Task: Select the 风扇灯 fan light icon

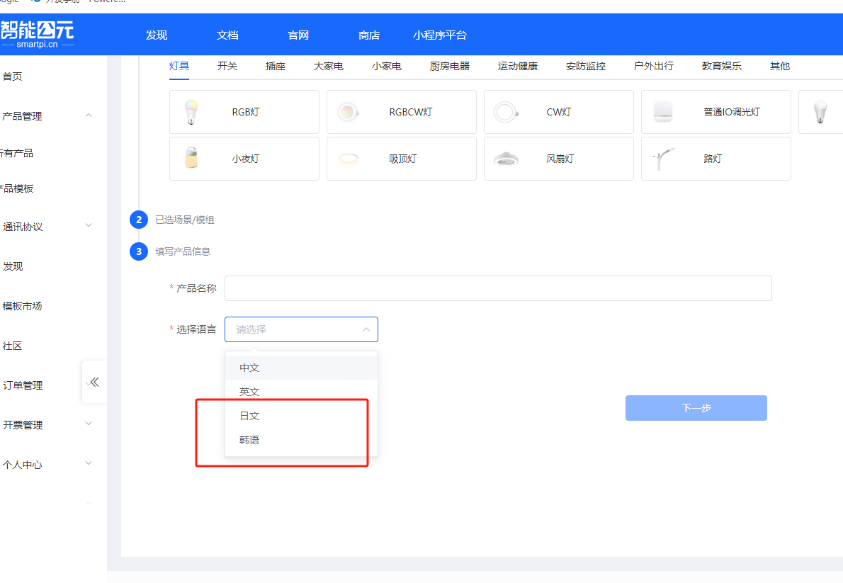Action: click(x=505, y=158)
